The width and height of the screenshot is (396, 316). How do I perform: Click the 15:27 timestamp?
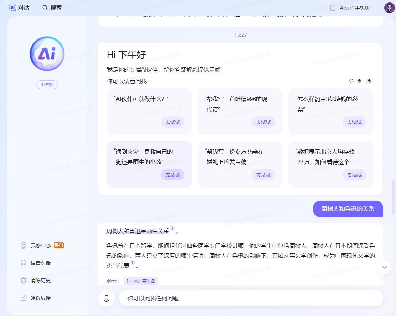click(x=241, y=35)
